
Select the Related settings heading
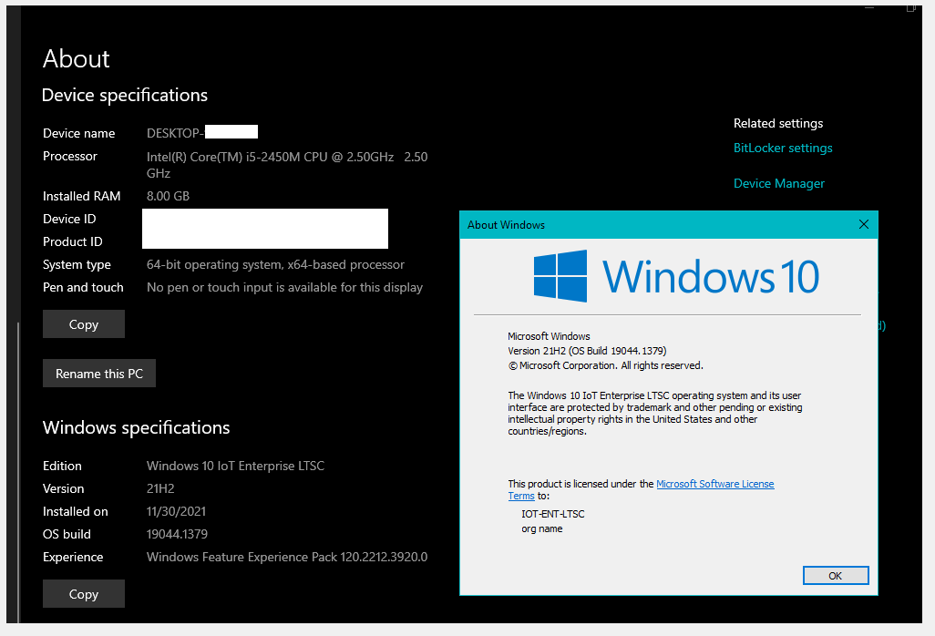[x=777, y=123]
